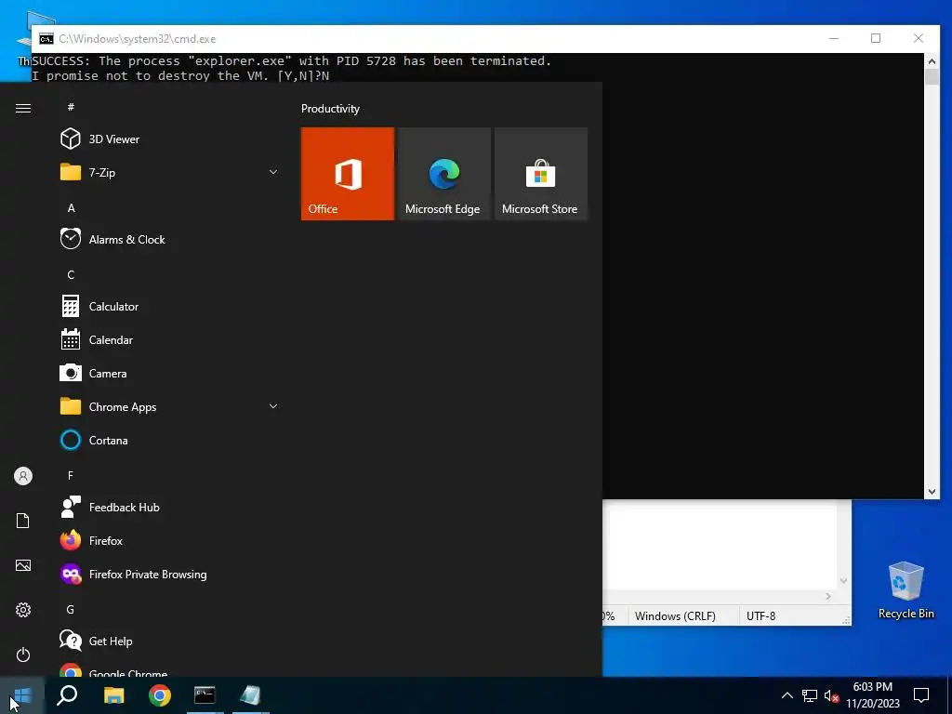Screen dimensions: 952x714
Task: Select the Recycle Bin desktop icon
Action: 906,589
